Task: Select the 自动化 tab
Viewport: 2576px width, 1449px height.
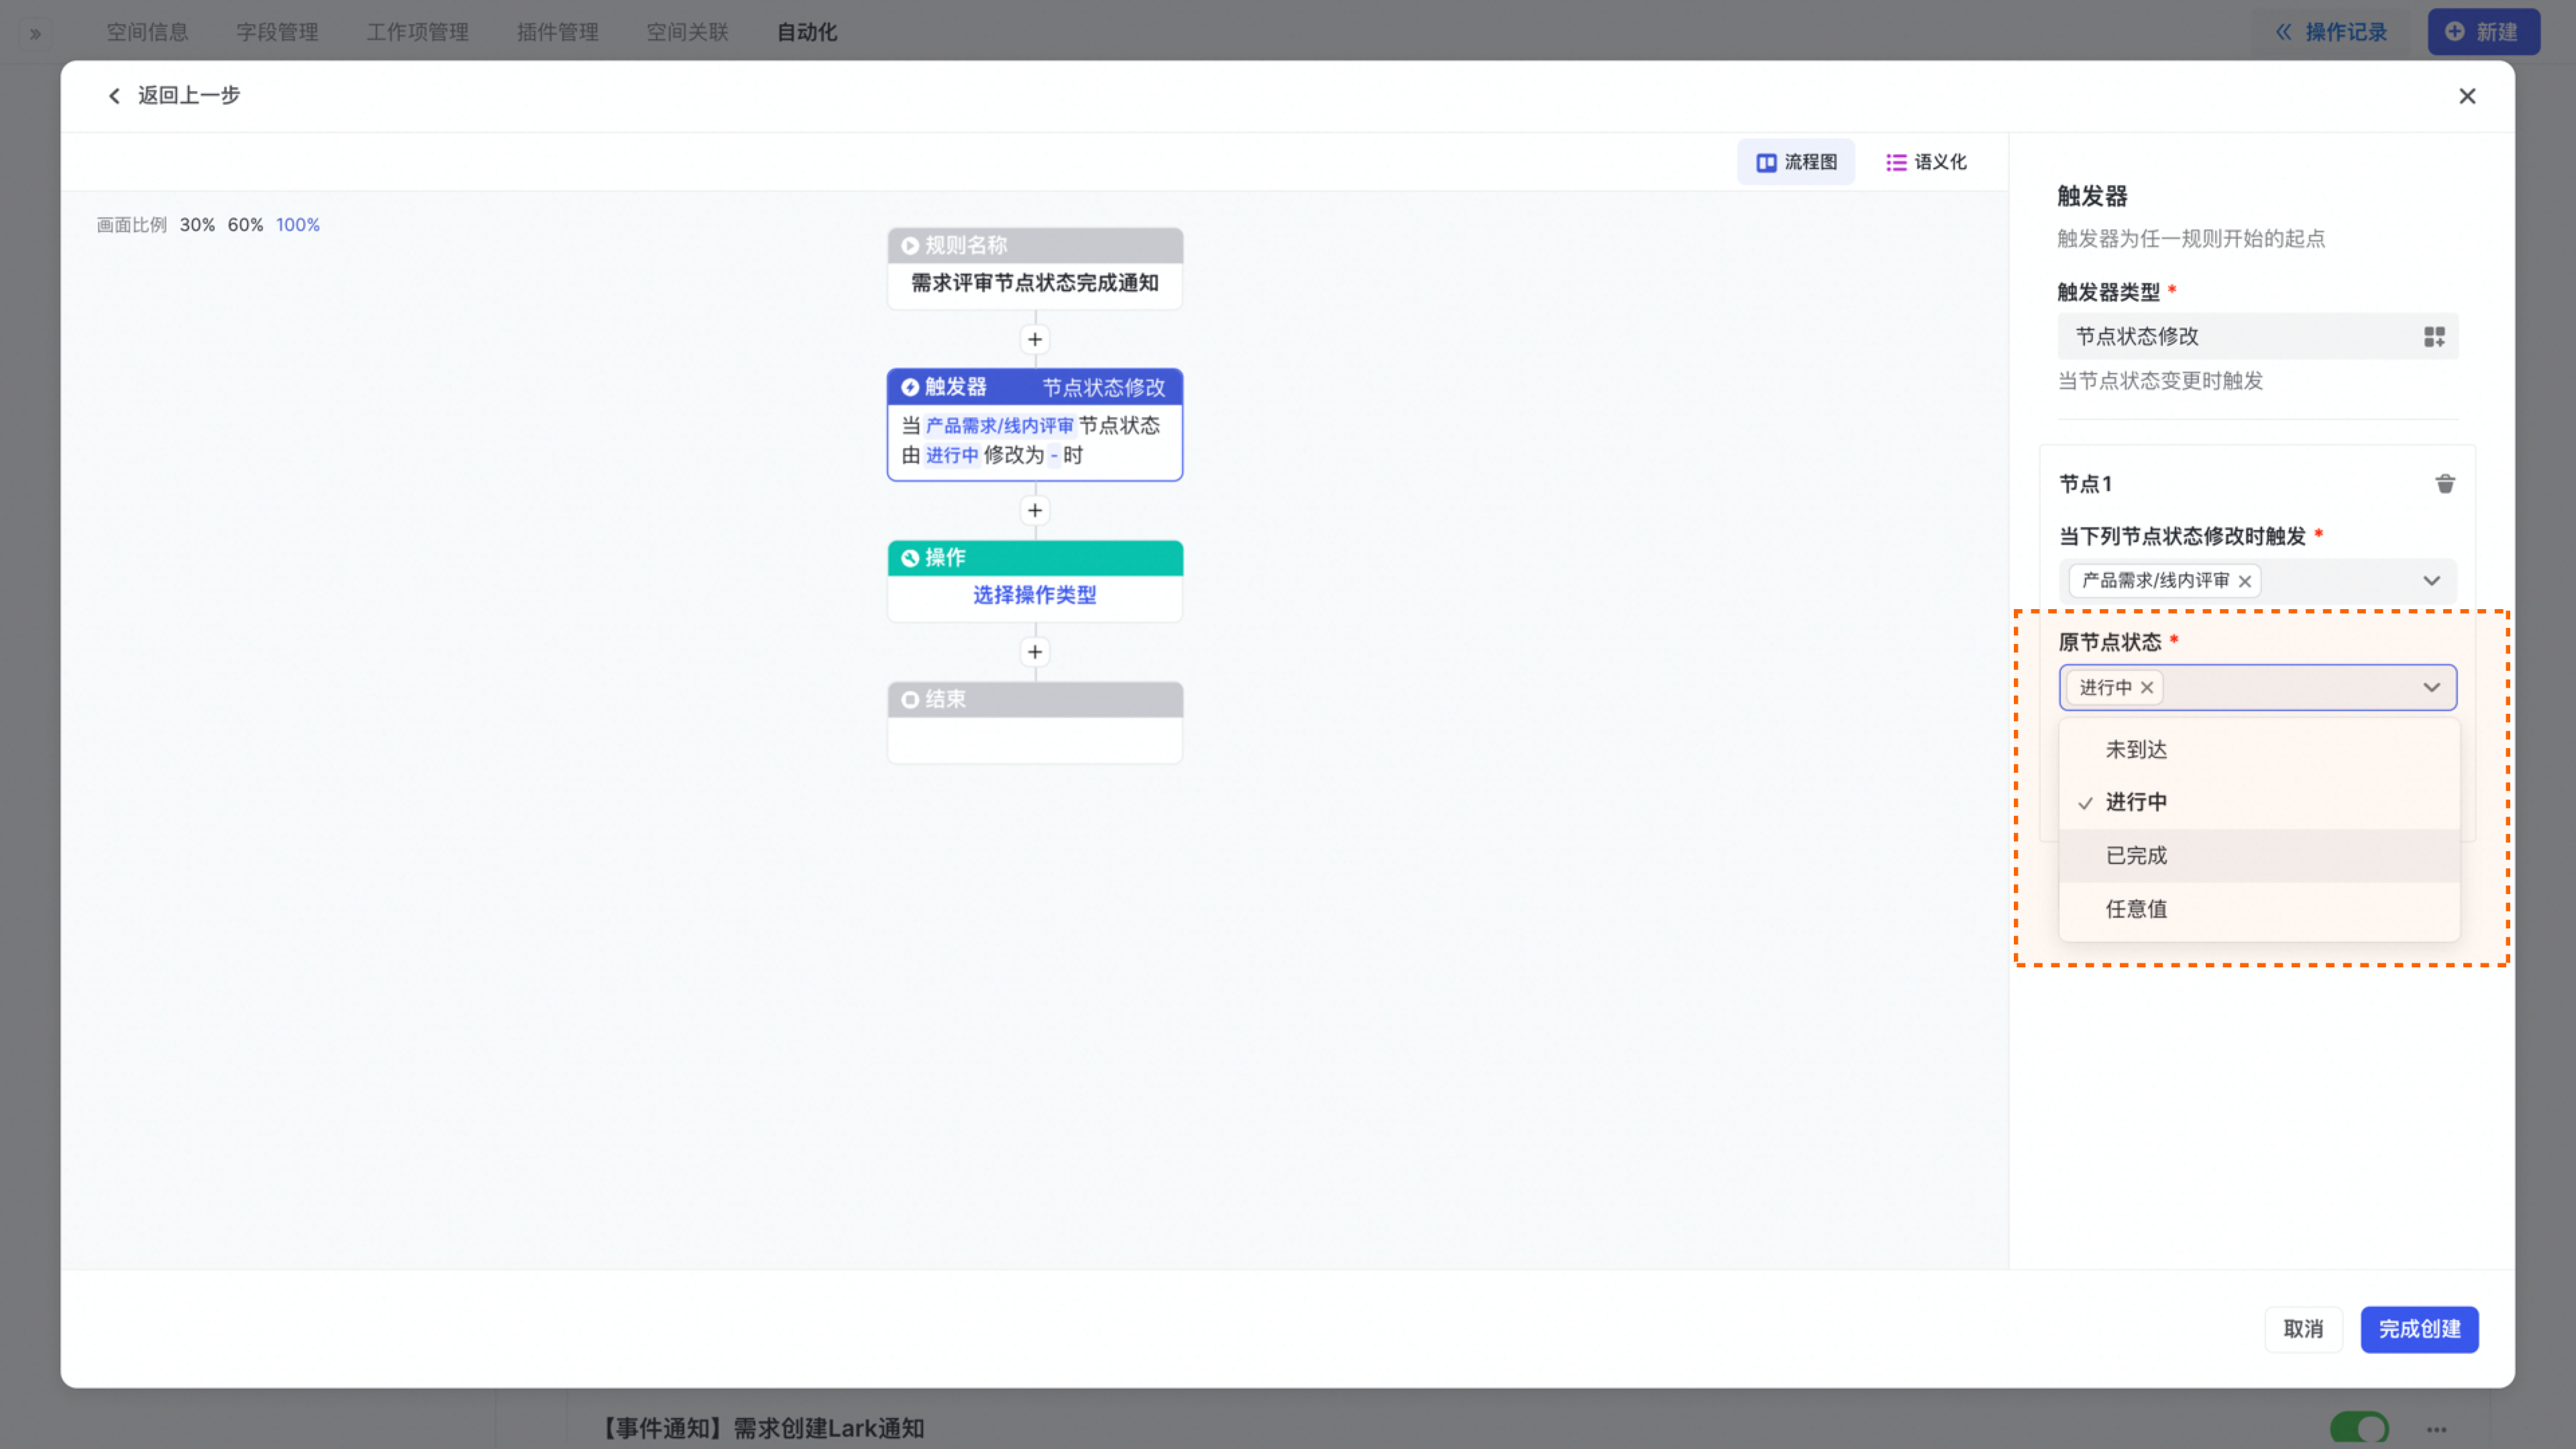Action: (x=807, y=32)
